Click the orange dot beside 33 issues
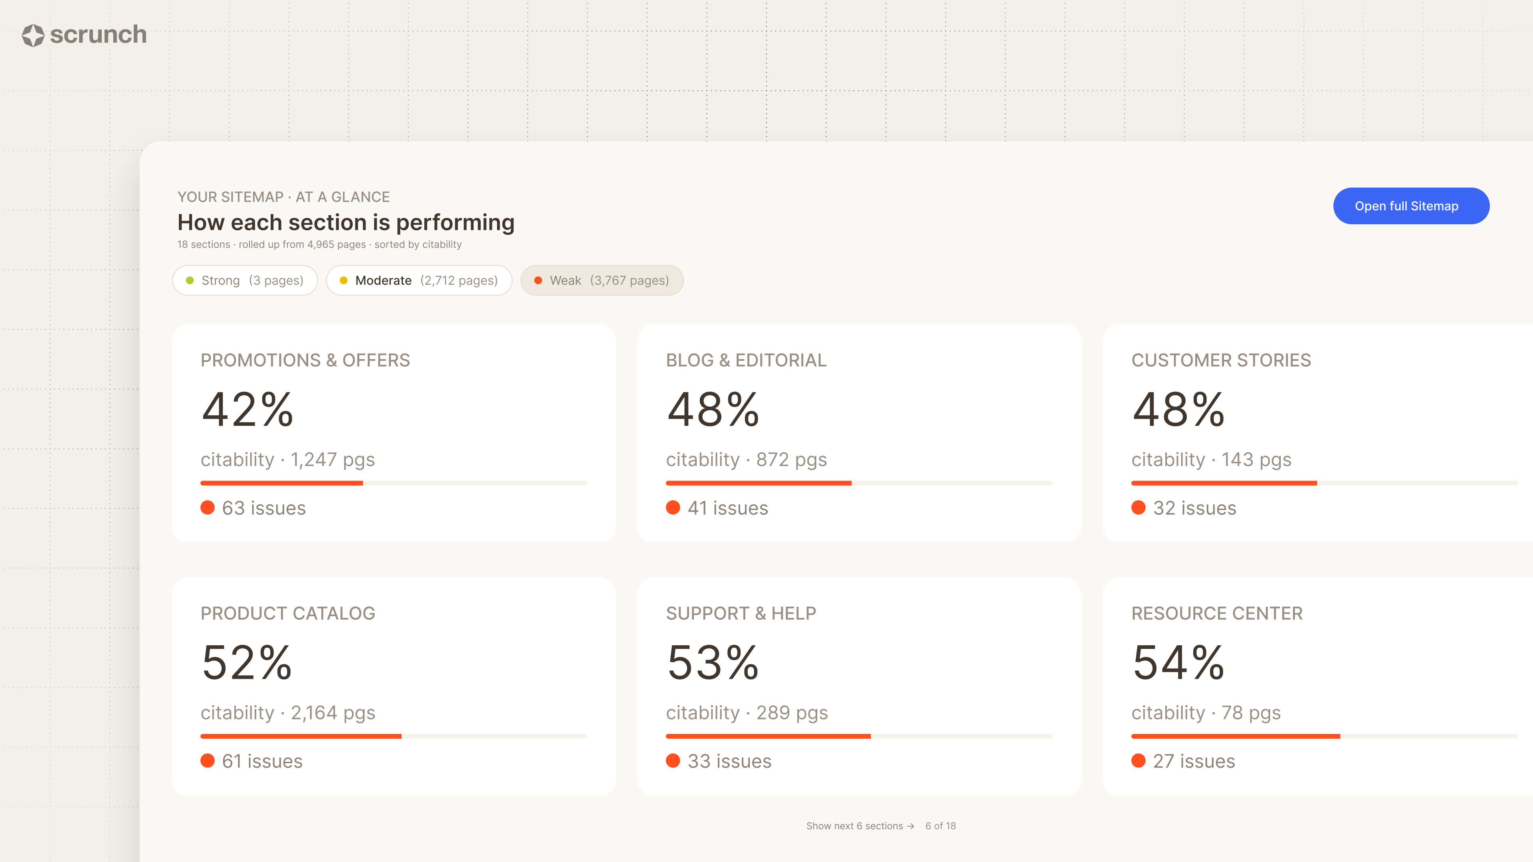 672,760
